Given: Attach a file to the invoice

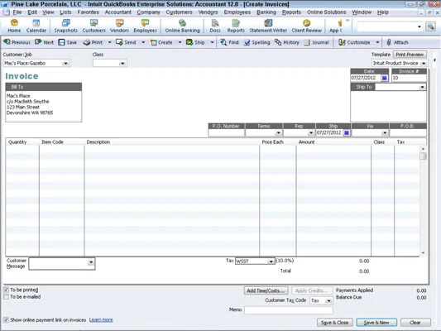Looking at the screenshot, I should tap(397, 42).
